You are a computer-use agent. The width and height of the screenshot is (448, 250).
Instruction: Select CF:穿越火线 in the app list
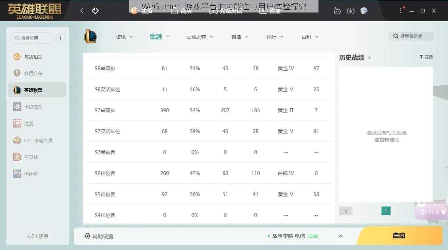pos(38,141)
